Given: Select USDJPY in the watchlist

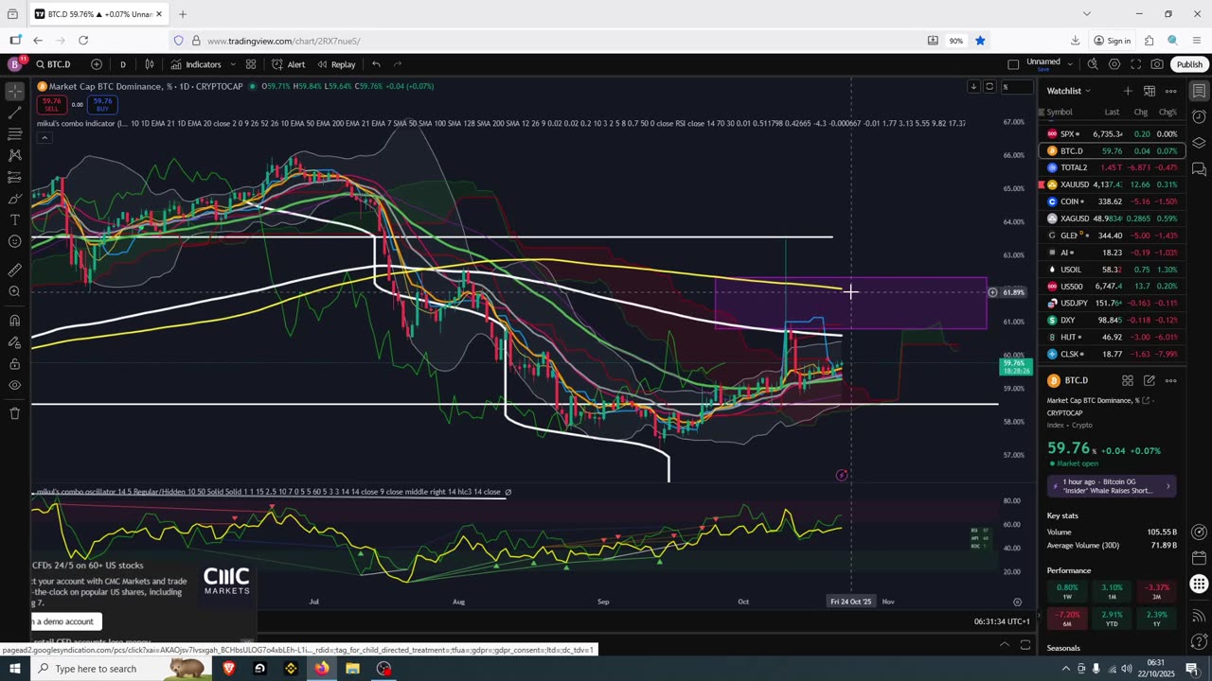Looking at the screenshot, I should (1112, 303).
